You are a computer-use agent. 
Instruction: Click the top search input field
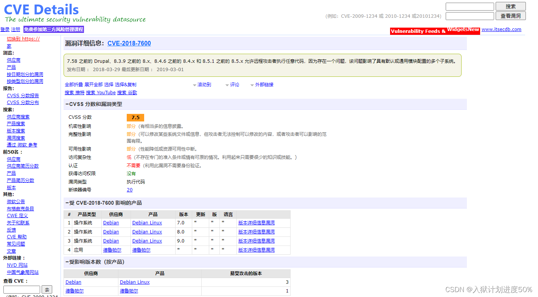470,6
